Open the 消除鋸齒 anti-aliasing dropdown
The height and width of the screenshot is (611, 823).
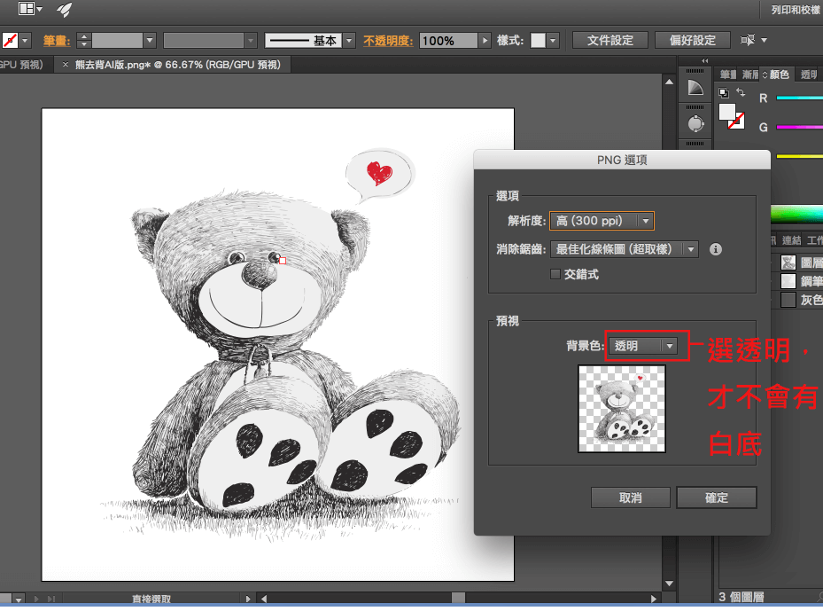(624, 249)
